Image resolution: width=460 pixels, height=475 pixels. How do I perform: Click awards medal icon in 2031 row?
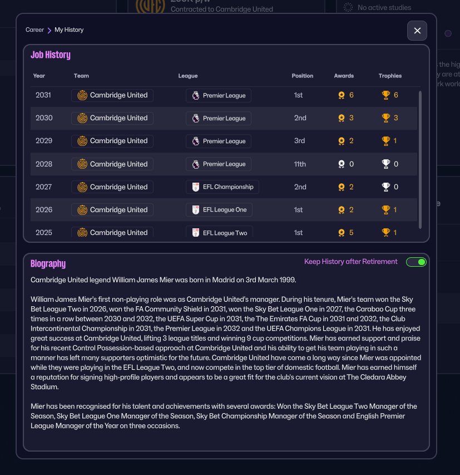pos(342,95)
